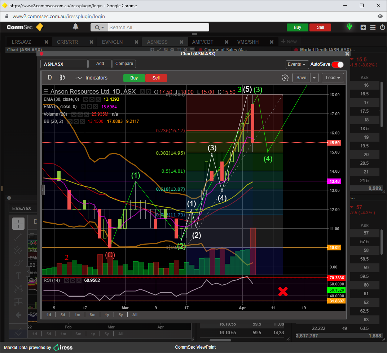The width and height of the screenshot is (387, 353).
Task: Open chart settings gear beside Save
Action: [x=285, y=78]
